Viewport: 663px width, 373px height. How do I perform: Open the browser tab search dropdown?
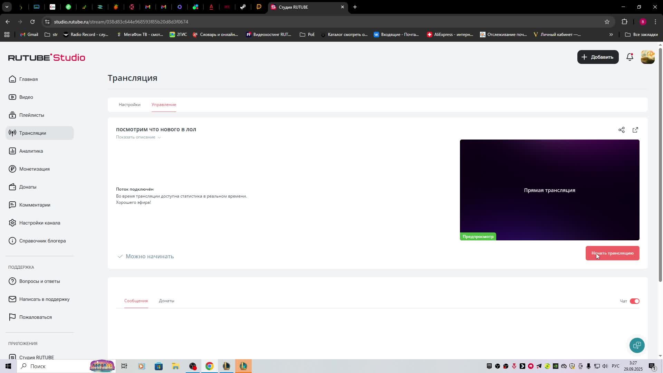point(7,7)
